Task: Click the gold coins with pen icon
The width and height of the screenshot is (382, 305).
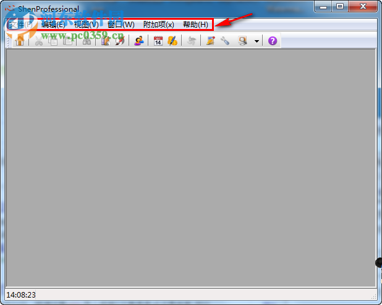Action: 172,41
